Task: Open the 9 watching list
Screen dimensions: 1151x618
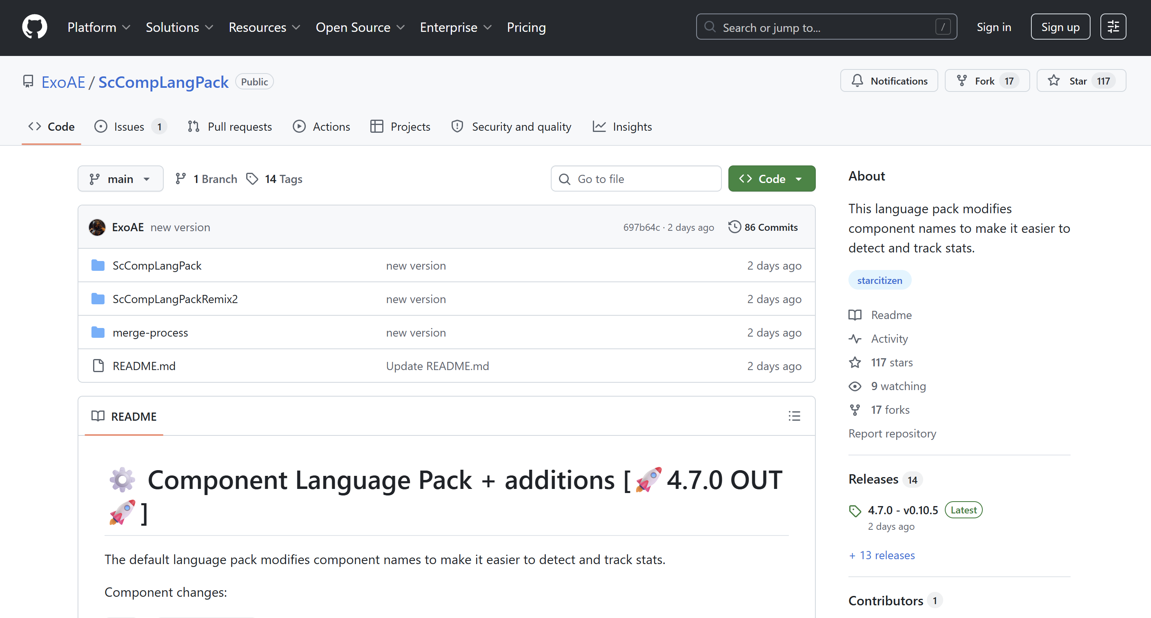Action: pyautogui.click(x=898, y=386)
